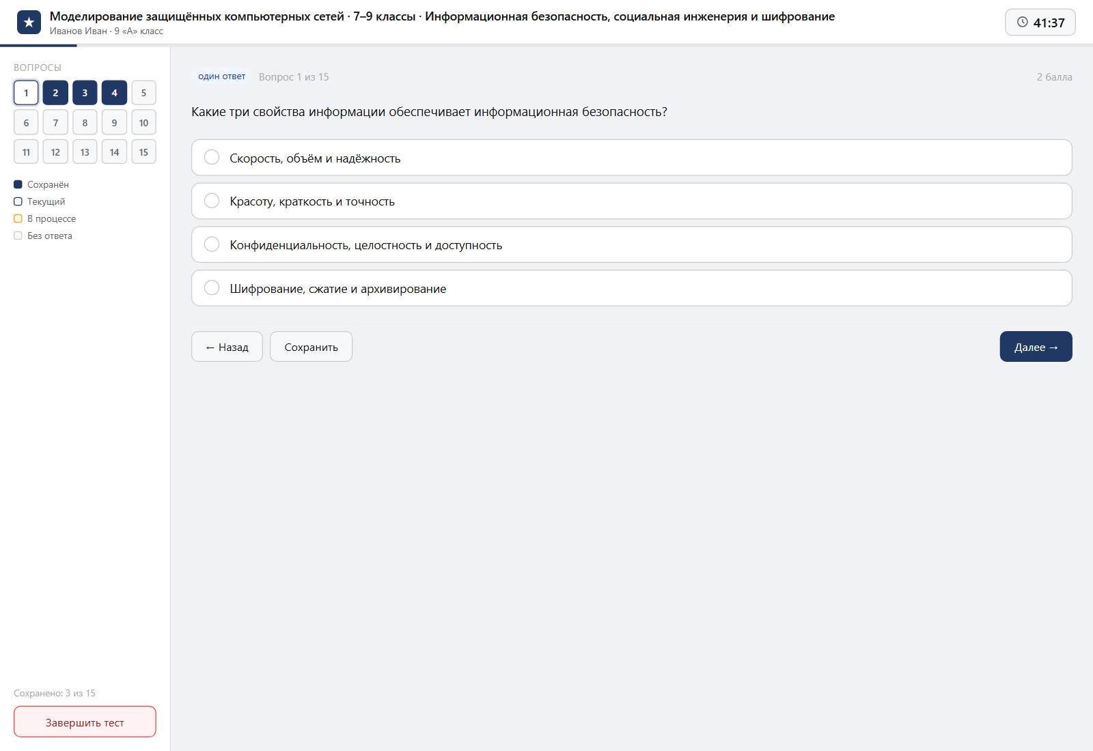The image size is (1093, 751).
Task: Go to last question 15
Action: click(x=143, y=152)
